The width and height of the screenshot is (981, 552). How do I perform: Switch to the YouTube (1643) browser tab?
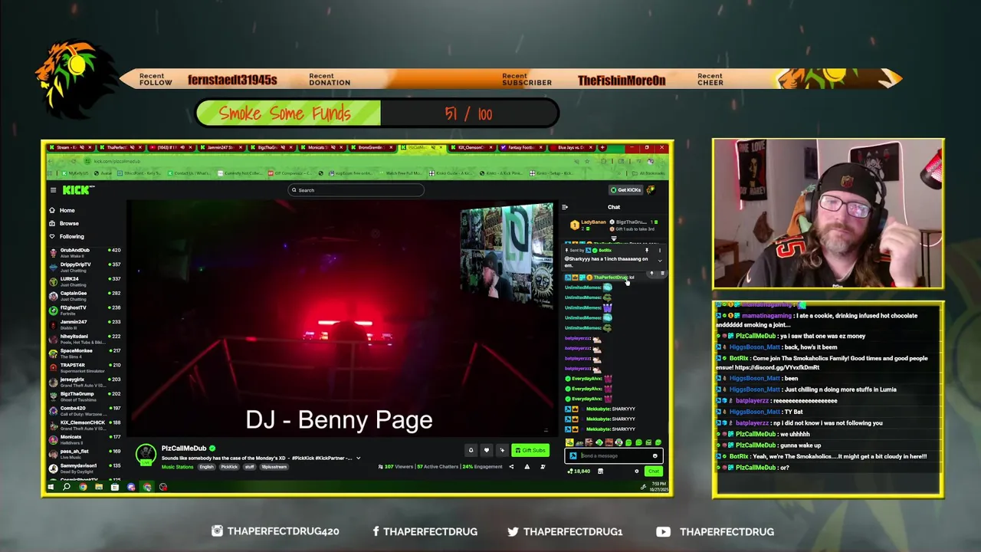[171, 147]
